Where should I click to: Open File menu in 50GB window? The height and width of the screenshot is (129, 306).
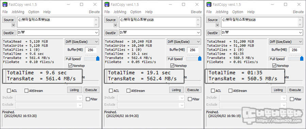click(209, 12)
